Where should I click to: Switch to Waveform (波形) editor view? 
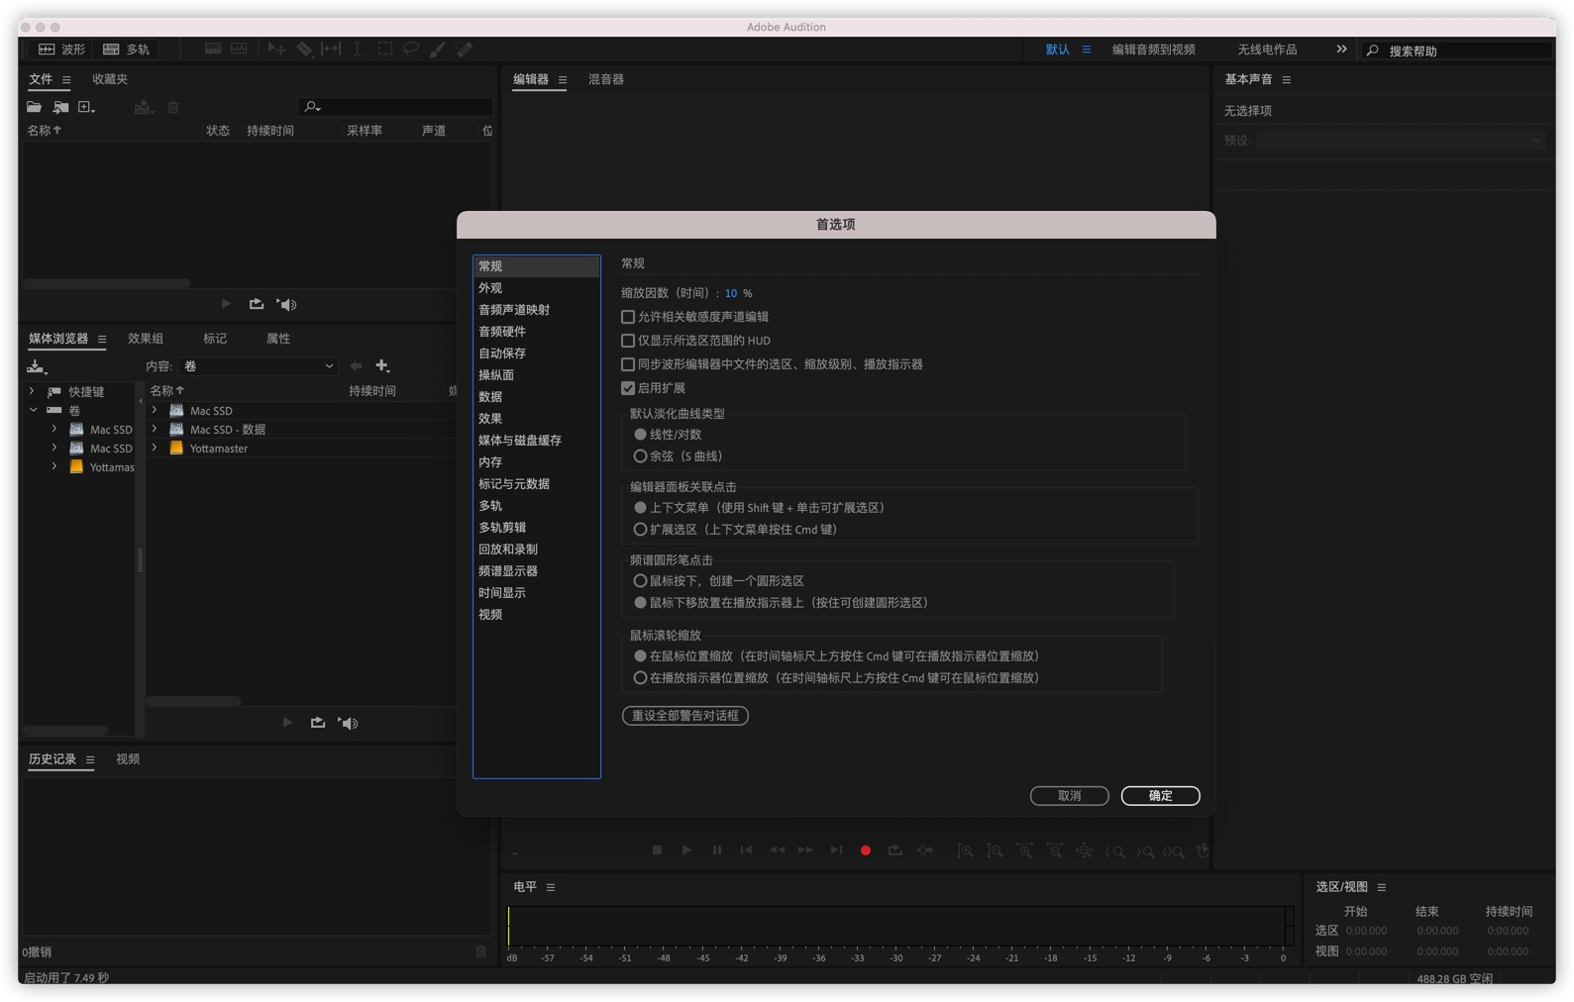coord(62,49)
